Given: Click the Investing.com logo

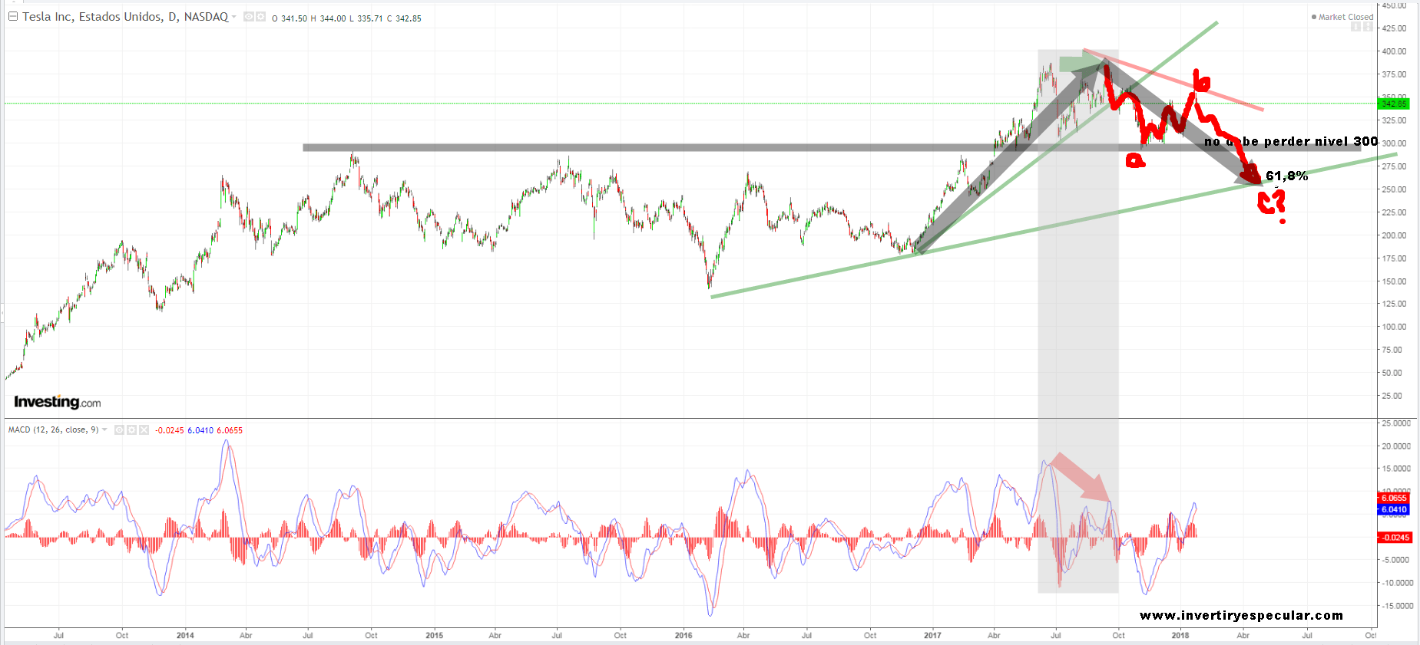Looking at the screenshot, I should point(58,402).
